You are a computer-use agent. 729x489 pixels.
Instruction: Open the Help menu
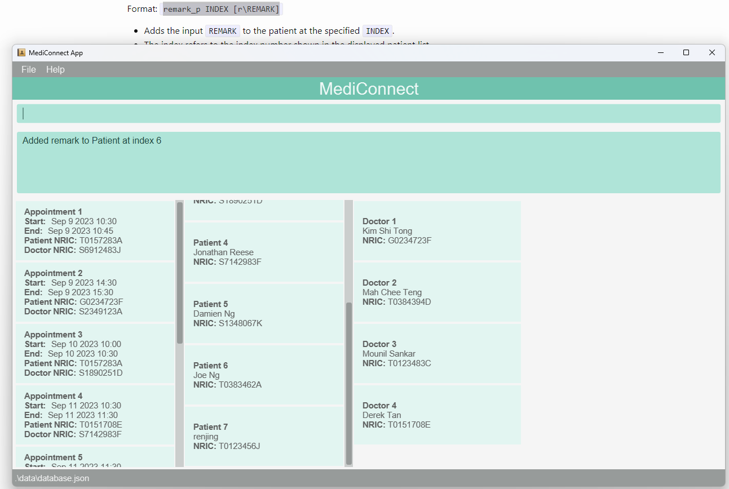55,69
